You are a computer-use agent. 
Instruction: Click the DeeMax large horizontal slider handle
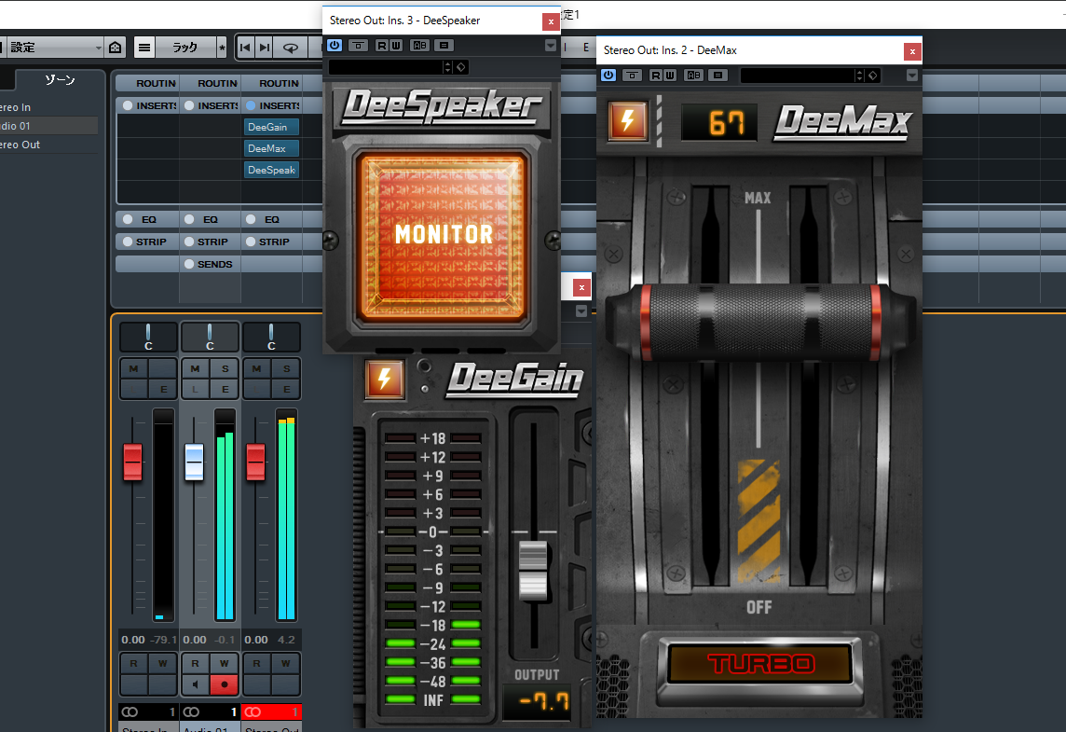point(760,322)
